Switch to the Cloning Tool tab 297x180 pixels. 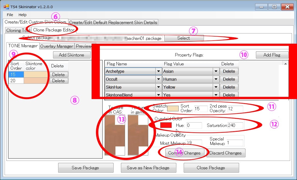pyautogui.click(x=16, y=30)
